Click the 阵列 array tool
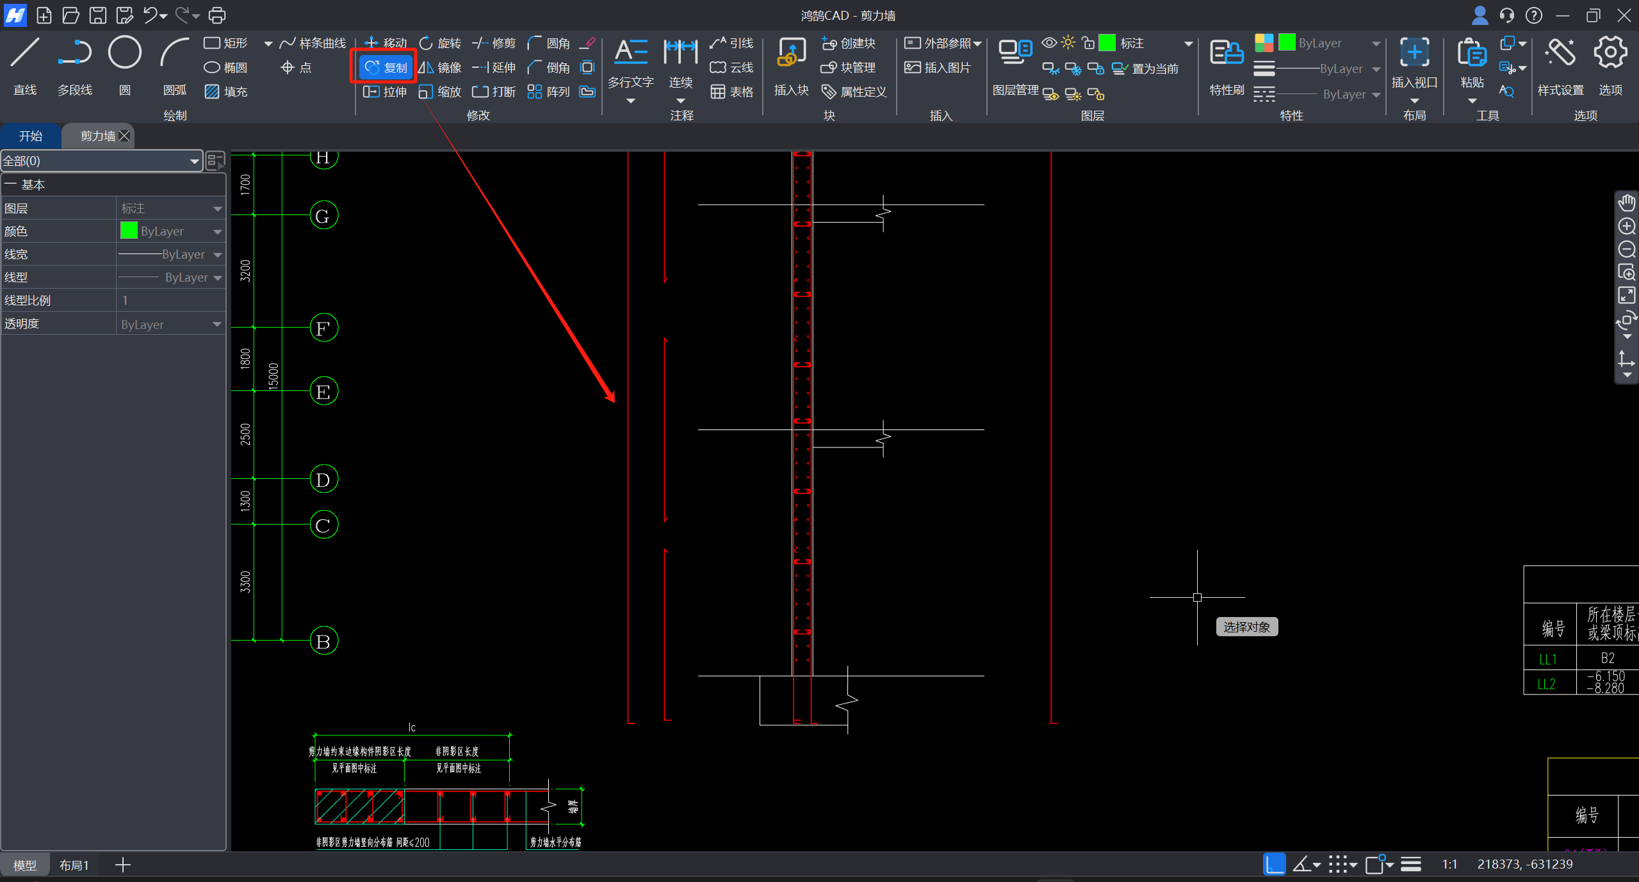The image size is (1639, 882). click(549, 92)
